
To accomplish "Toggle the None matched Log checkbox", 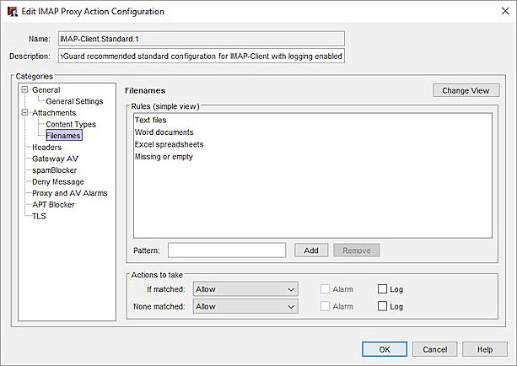I will click(x=382, y=306).
